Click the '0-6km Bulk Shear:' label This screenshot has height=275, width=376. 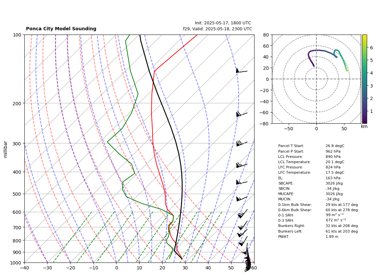tap(295, 210)
